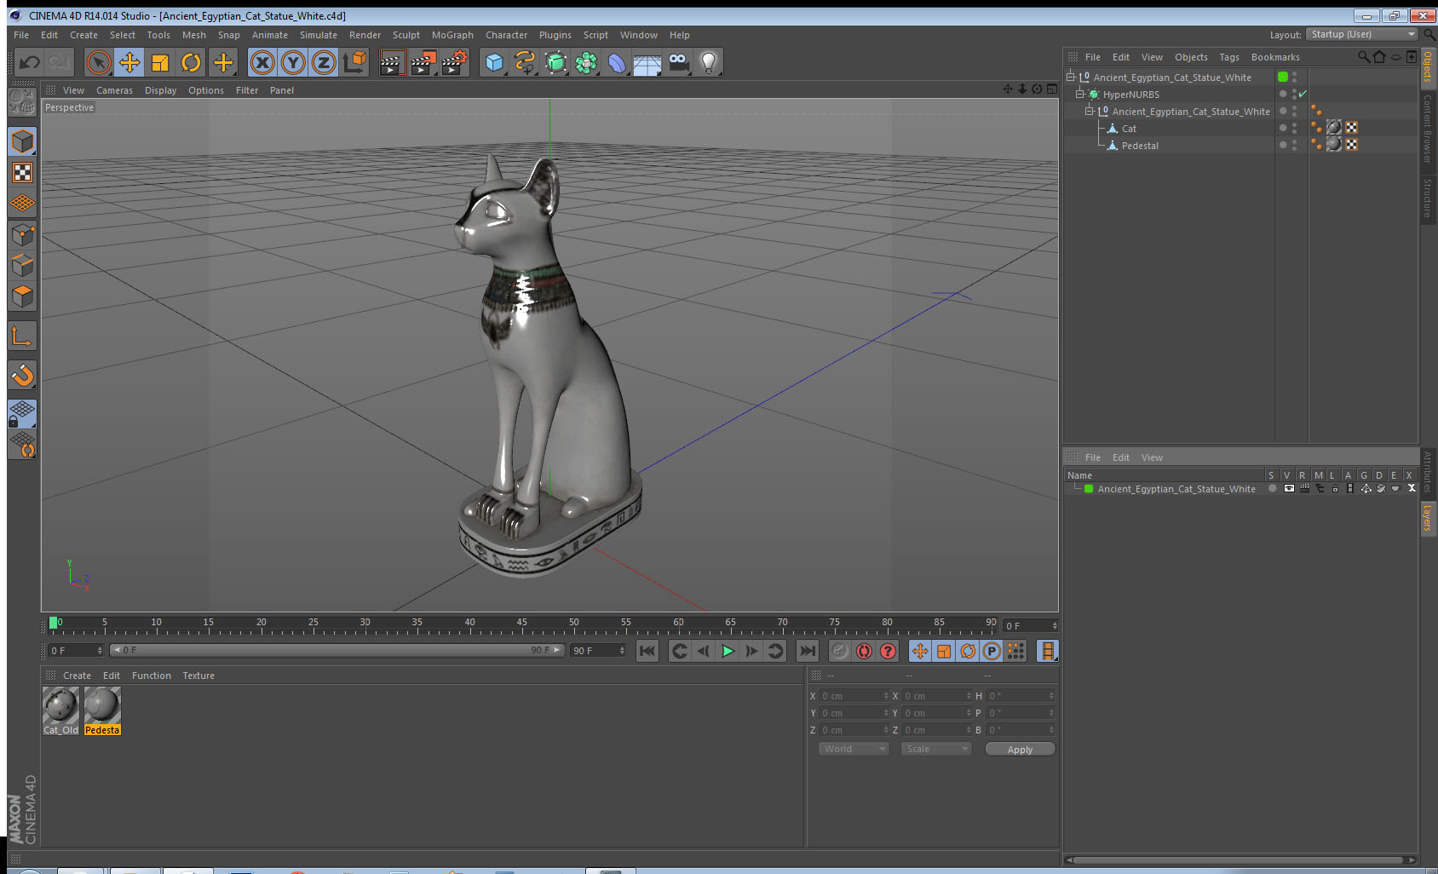
Task: Open the MoGraph menu
Action: [452, 35]
